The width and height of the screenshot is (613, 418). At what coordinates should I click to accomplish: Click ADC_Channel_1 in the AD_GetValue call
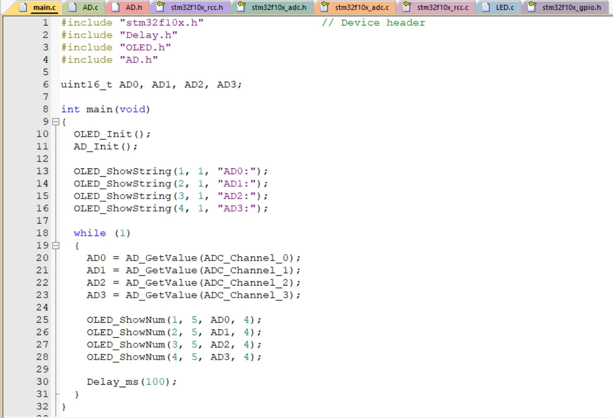click(246, 271)
